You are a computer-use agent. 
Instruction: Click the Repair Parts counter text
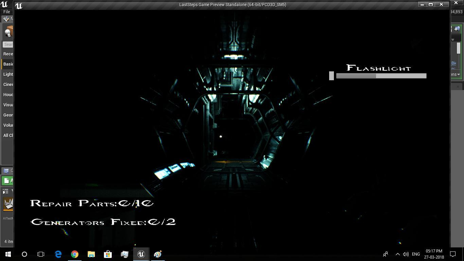[92, 203]
